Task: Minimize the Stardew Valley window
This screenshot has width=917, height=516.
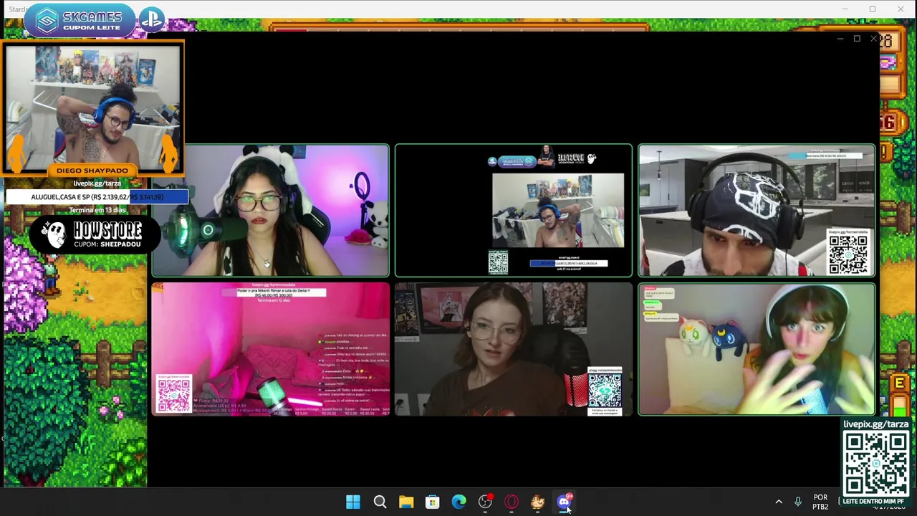Action: coord(845,9)
